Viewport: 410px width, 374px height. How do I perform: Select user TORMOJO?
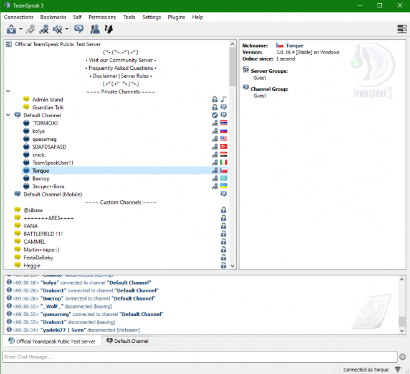[45, 123]
